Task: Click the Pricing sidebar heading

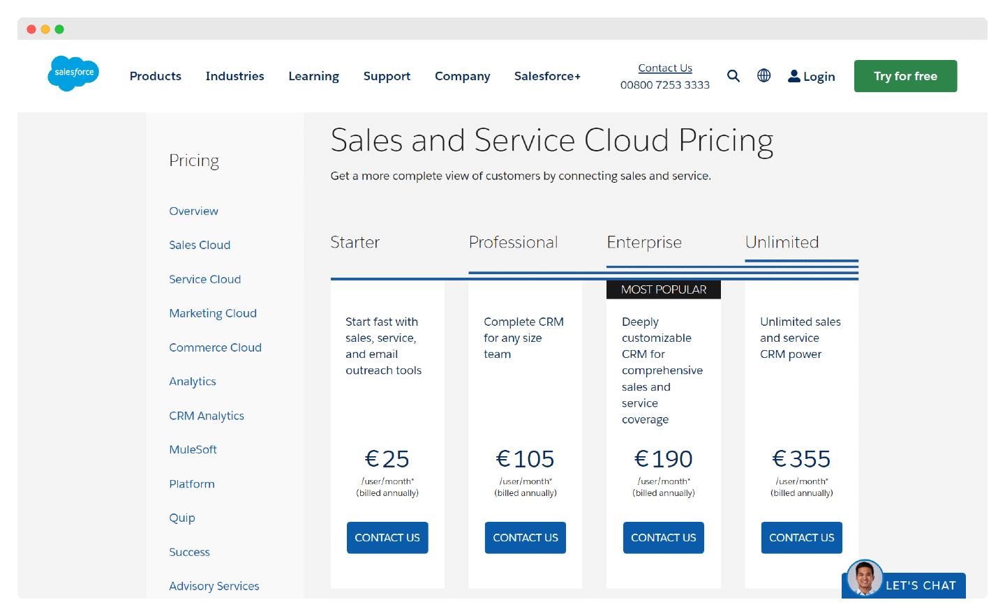Action: click(x=194, y=160)
